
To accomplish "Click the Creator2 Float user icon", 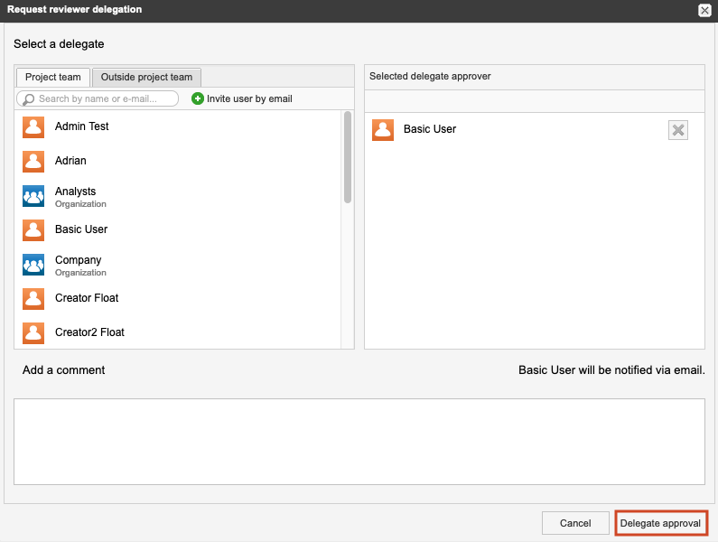I will pyautogui.click(x=33, y=333).
